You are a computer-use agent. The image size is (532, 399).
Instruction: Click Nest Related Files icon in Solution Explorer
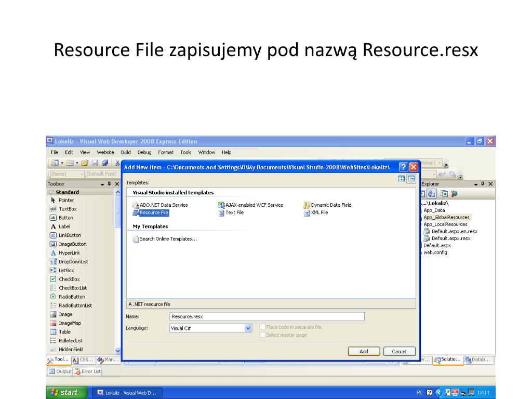coord(432,194)
